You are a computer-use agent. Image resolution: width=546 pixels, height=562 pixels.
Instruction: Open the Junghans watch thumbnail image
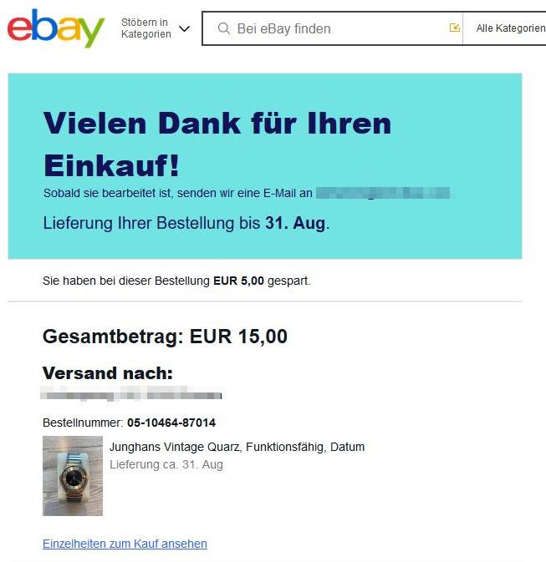(73, 476)
